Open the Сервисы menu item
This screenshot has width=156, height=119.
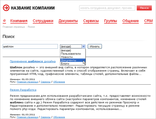pyautogui.click(x=91, y=21)
